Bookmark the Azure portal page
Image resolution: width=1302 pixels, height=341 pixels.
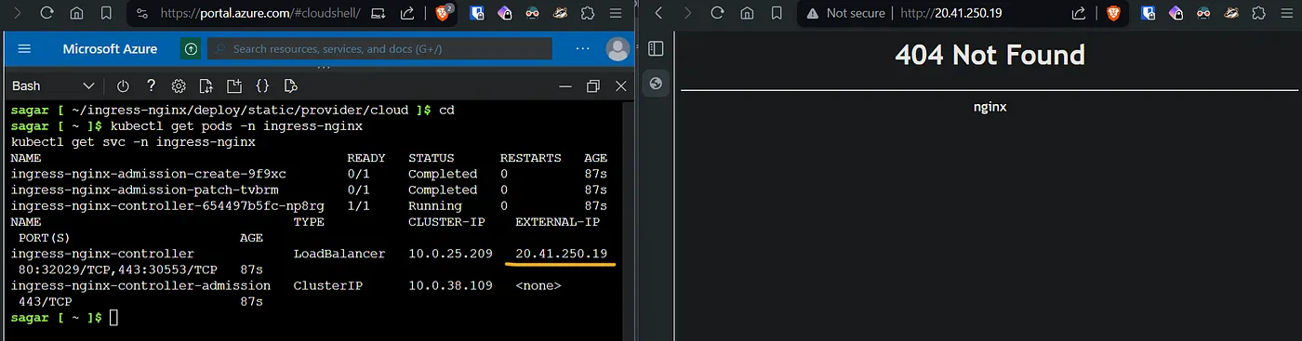coord(107,14)
